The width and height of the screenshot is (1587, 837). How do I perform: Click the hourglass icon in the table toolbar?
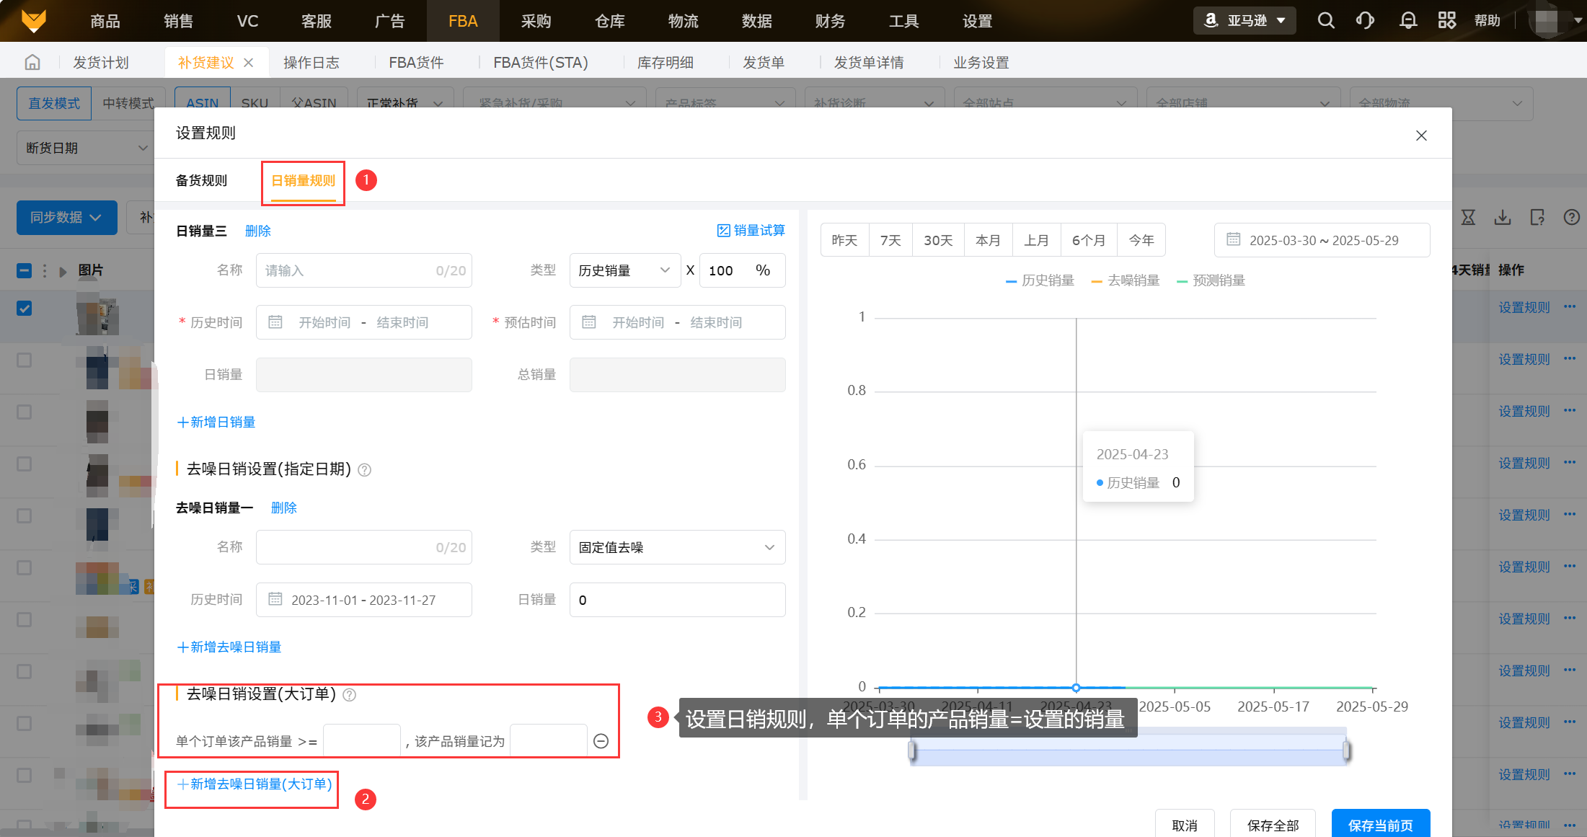(x=1468, y=218)
